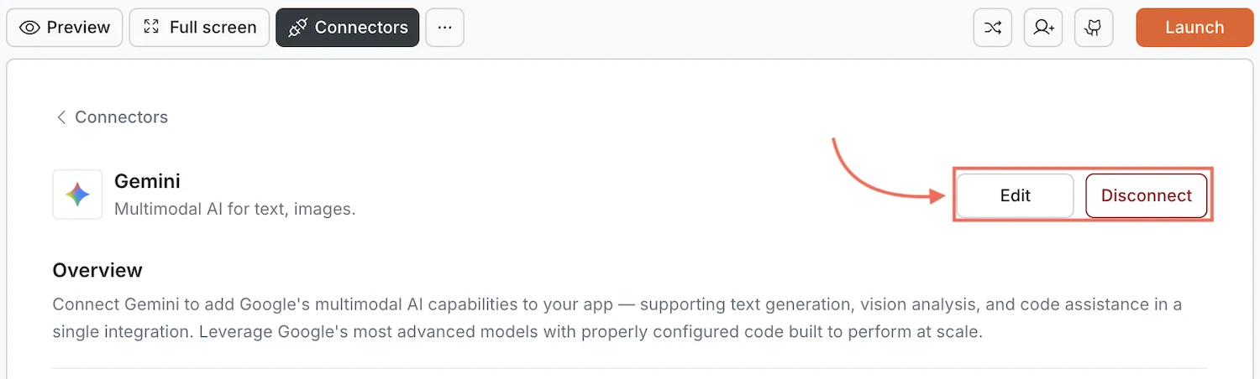The width and height of the screenshot is (1260, 379).
Task: Switch to the Preview tab label
Action: tap(78, 28)
